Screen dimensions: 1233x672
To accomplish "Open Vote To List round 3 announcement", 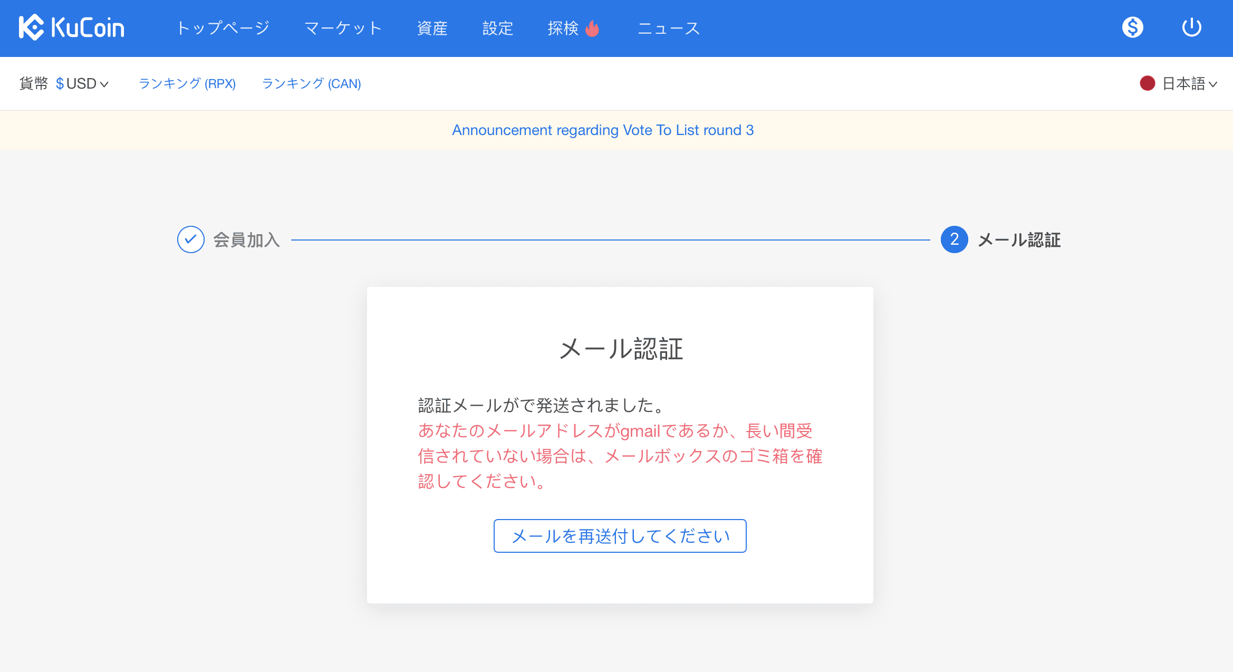I will (x=603, y=130).
